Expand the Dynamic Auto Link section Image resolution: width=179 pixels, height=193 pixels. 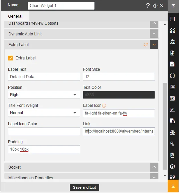pos(154,34)
